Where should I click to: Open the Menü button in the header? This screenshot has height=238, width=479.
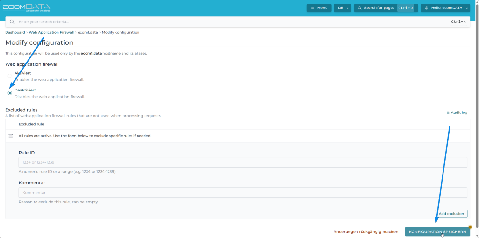tap(319, 8)
